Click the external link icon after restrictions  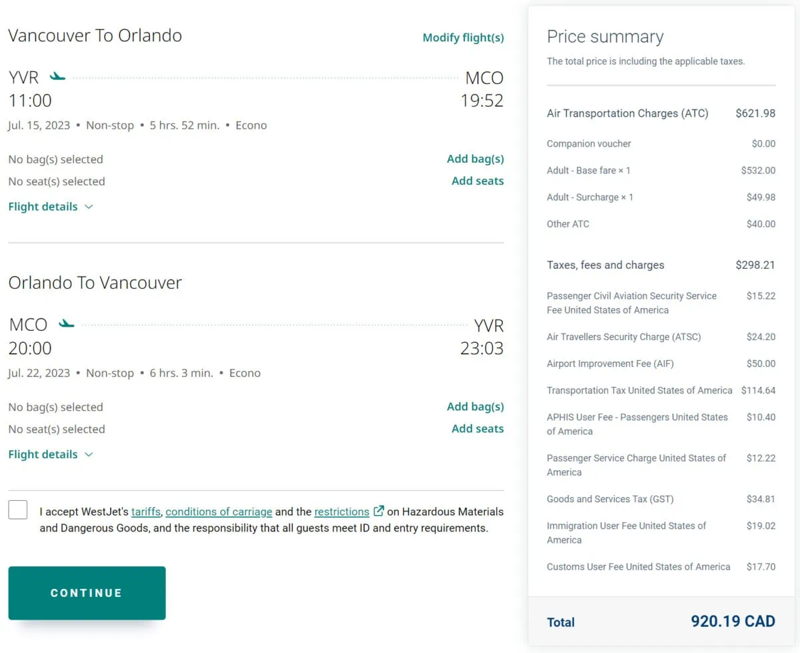[x=379, y=512]
